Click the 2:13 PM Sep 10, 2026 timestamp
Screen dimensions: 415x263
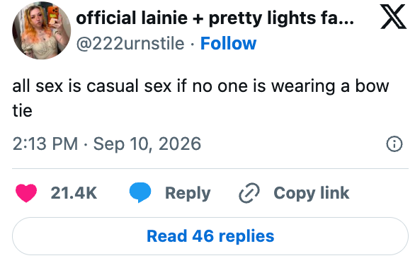tap(107, 144)
